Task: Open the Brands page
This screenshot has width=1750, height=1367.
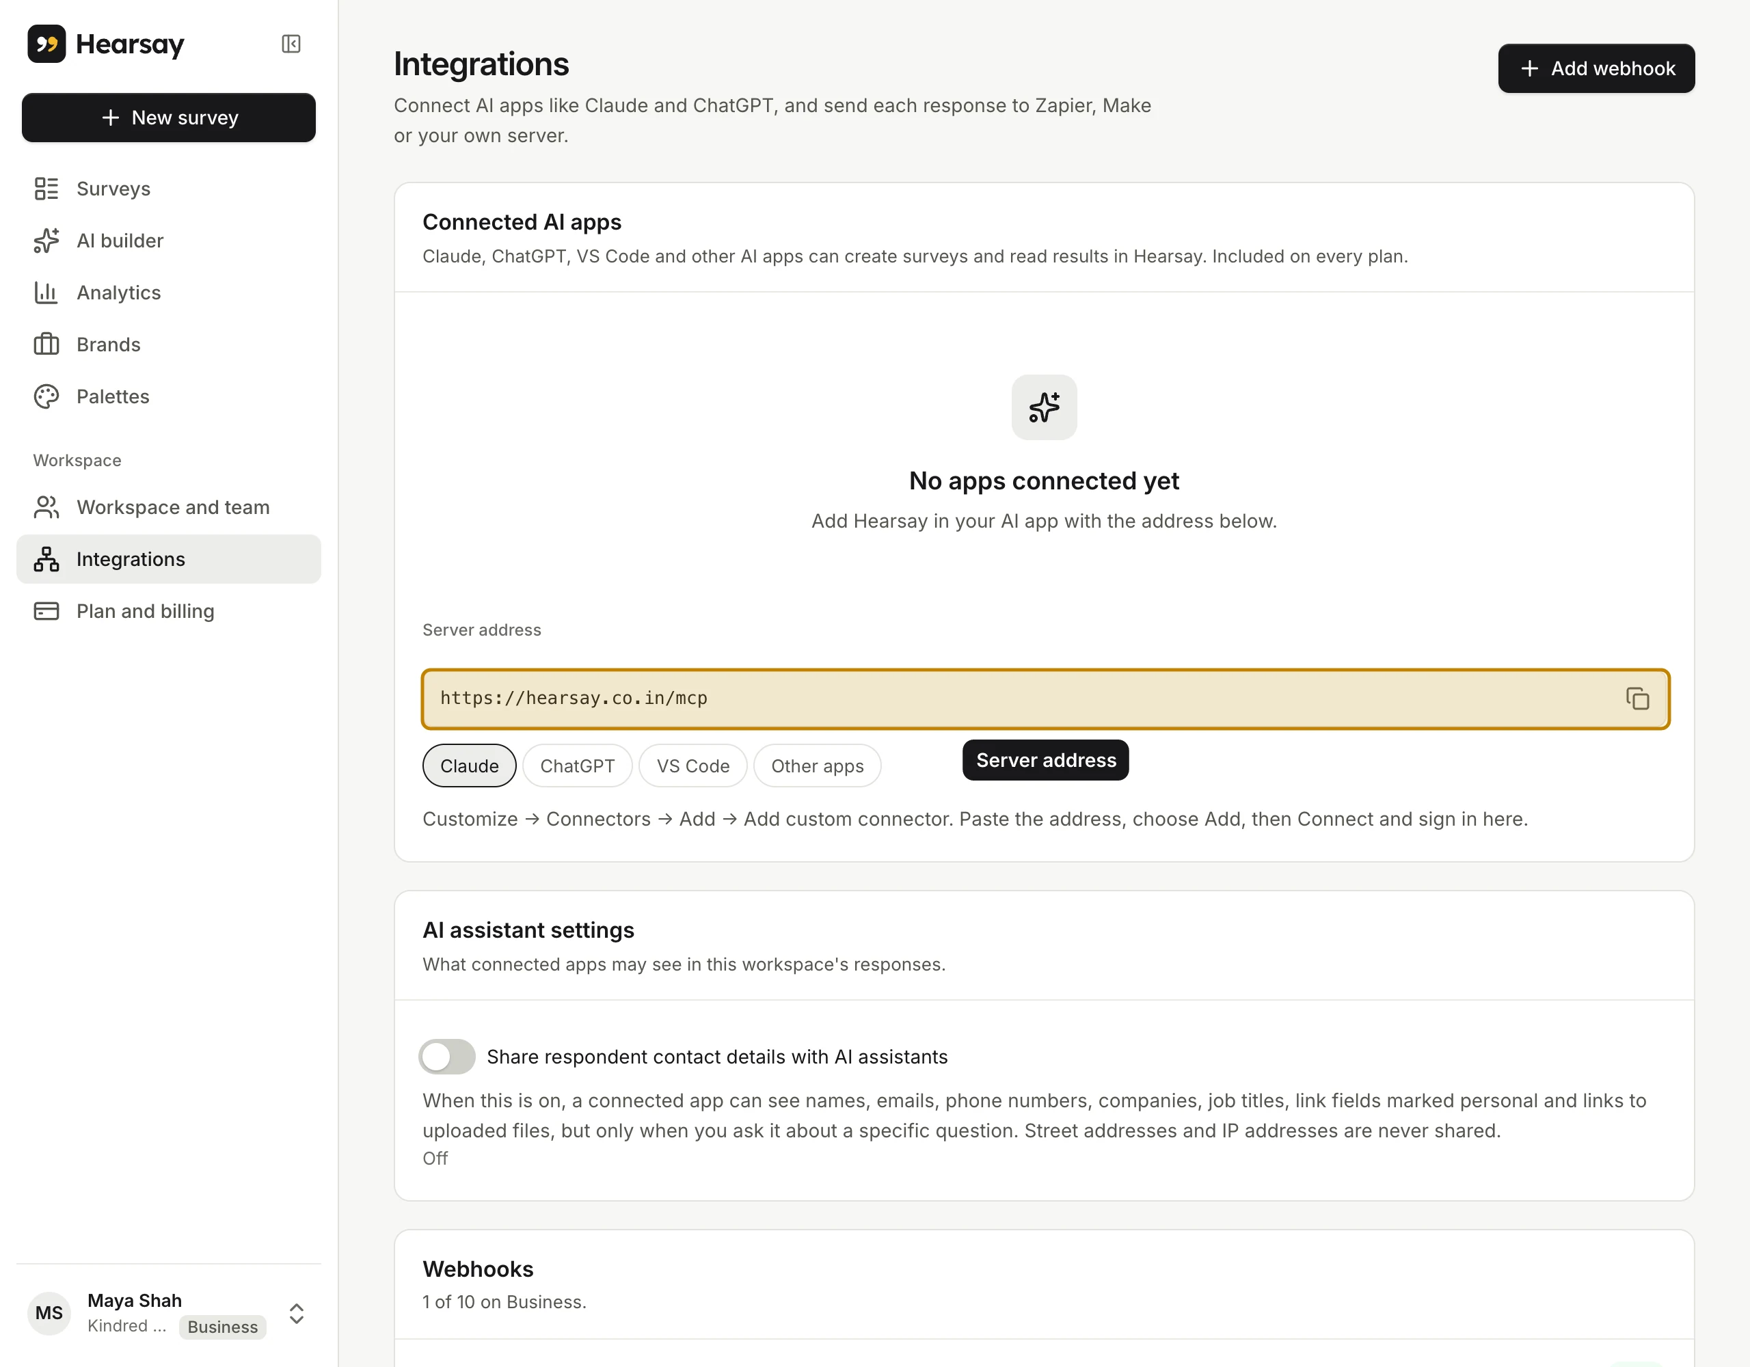Action: coord(168,344)
